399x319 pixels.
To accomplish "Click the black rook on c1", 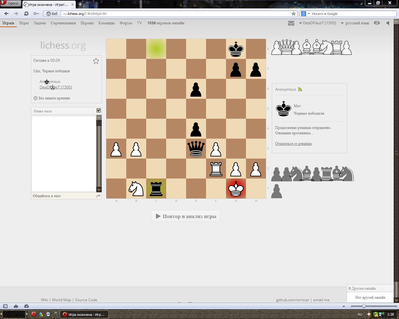I will (x=156, y=188).
